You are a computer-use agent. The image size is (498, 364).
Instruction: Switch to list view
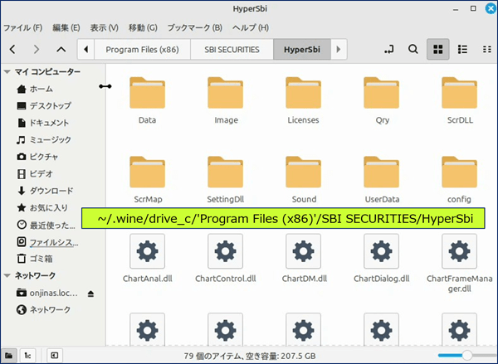(x=462, y=49)
